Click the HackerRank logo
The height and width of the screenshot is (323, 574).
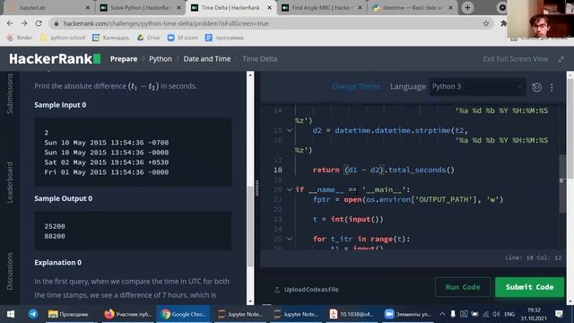55,59
